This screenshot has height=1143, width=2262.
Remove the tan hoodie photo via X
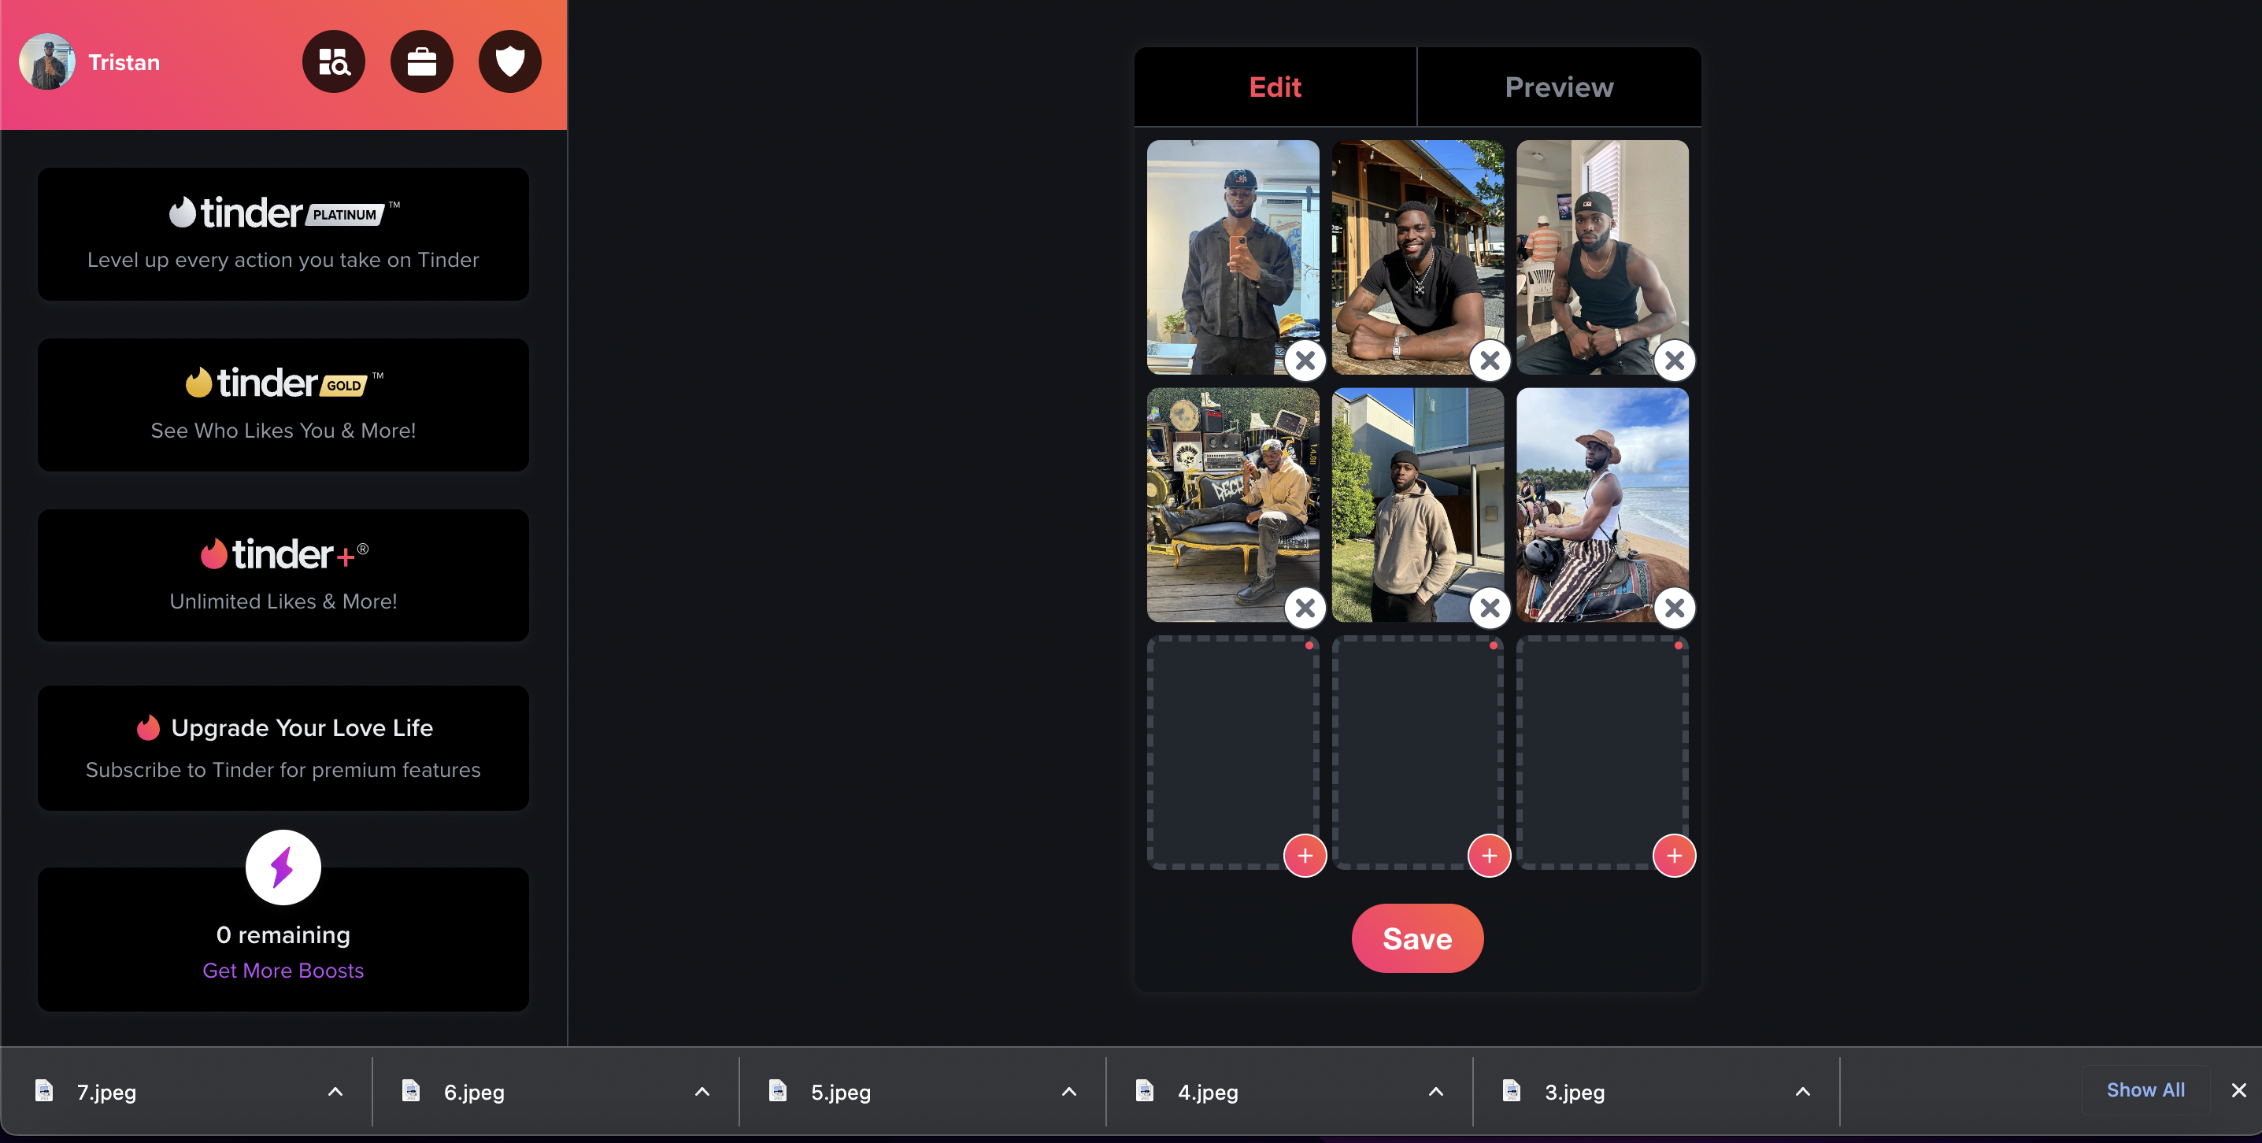(x=1490, y=608)
